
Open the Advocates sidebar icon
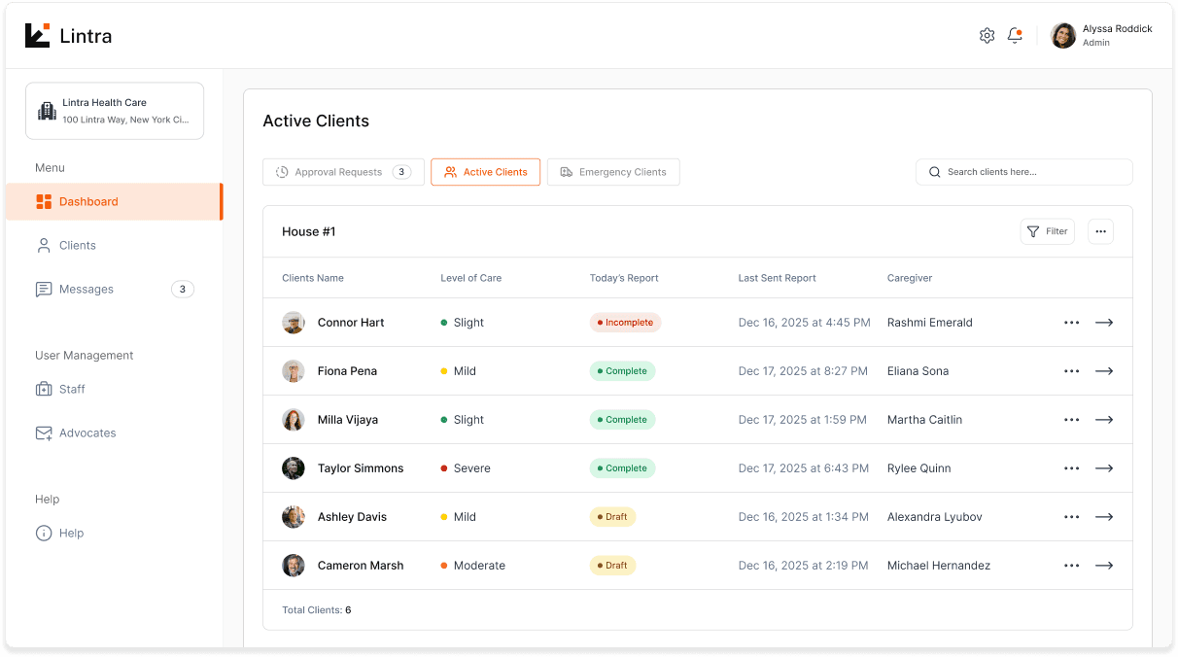pos(44,432)
